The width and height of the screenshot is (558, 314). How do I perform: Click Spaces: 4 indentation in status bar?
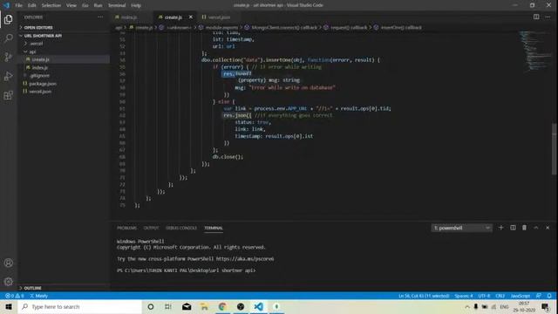point(464,296)
